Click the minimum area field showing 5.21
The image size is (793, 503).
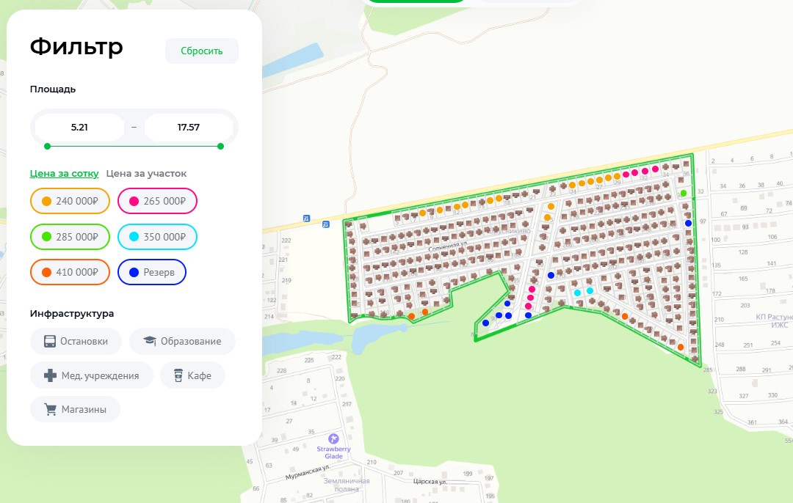click(79, 127)
